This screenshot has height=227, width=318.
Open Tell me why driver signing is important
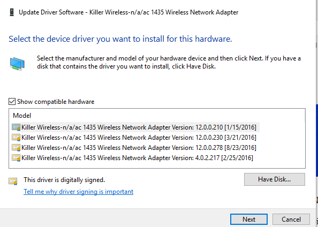pyautogui.click(x=78, y=192)
